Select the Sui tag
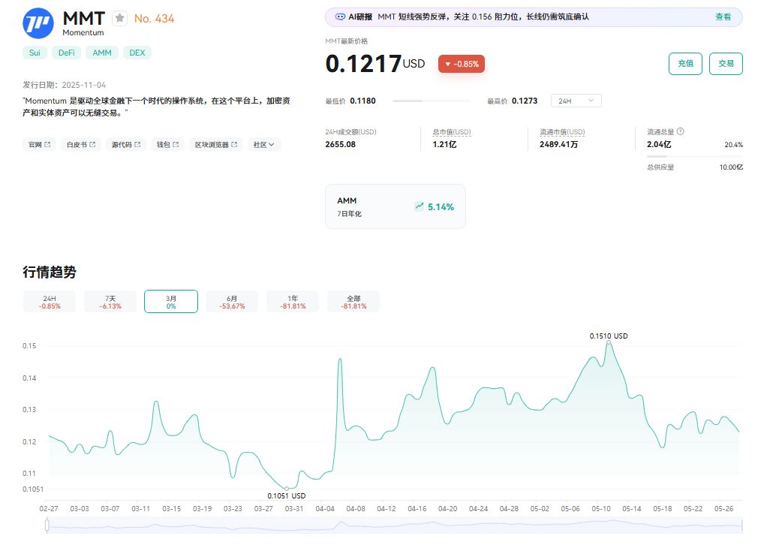This screenshot has width=761, height=548. (x=35, y=53)
